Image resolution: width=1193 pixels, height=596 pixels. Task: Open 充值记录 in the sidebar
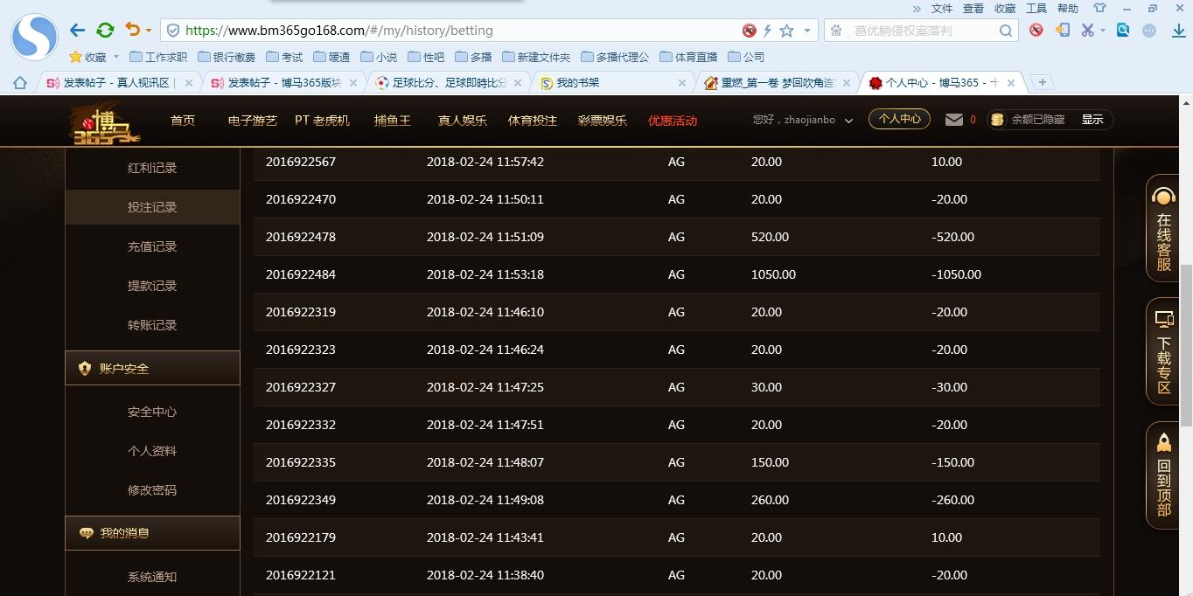point(152,246)
